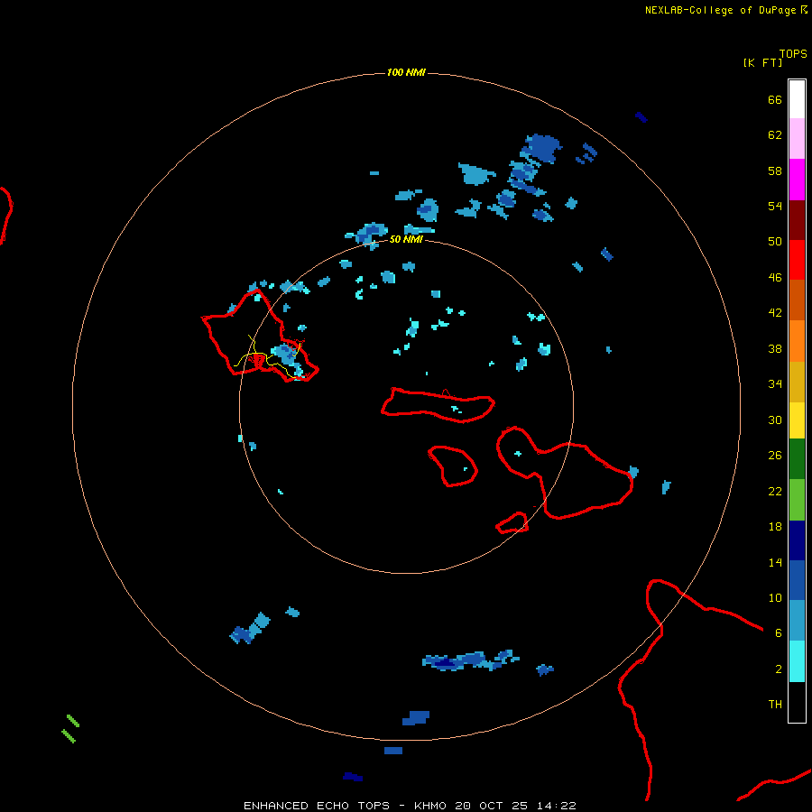
Task: Click the 54 value on the legend scale
Action: pos(775,206)
